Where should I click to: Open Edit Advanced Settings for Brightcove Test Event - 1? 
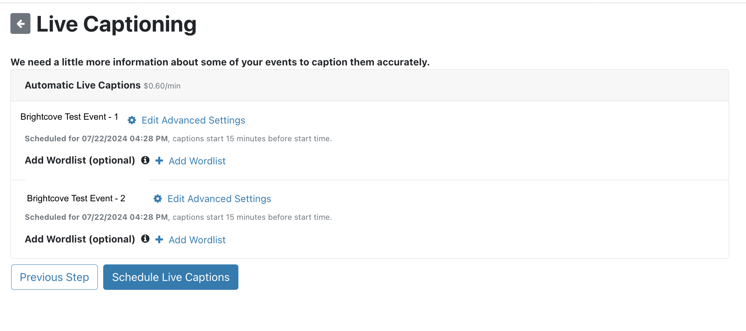(193, 120)
